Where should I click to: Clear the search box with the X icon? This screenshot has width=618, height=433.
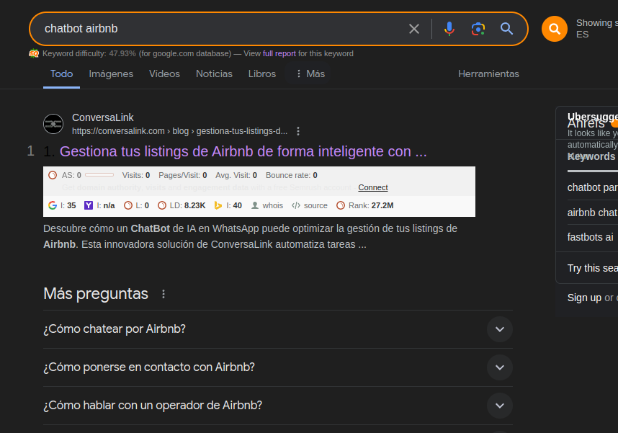(x=414, y=29)
